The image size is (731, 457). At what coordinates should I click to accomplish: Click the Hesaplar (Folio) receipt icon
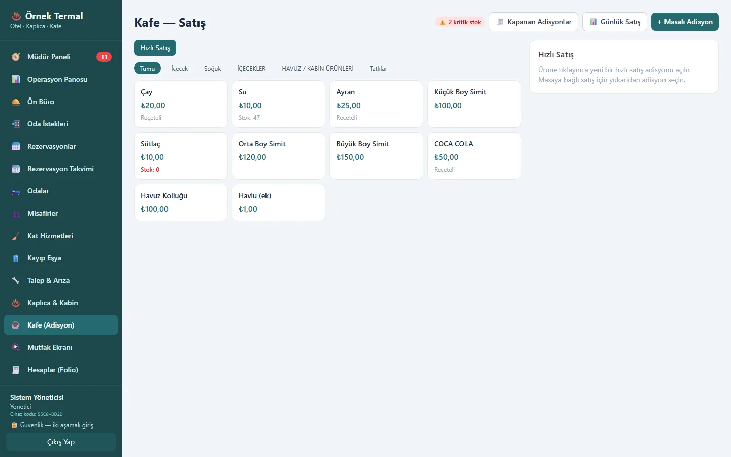coord(16,370)
